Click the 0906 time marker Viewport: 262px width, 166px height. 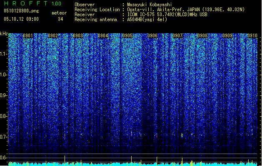pyautogui.click(x=152, y=36)
